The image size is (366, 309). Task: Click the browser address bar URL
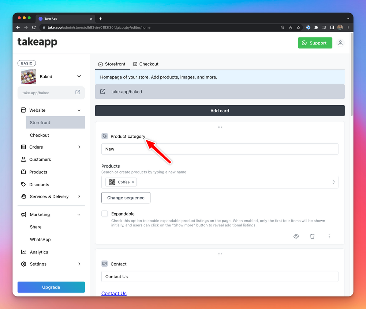(99, 27)
